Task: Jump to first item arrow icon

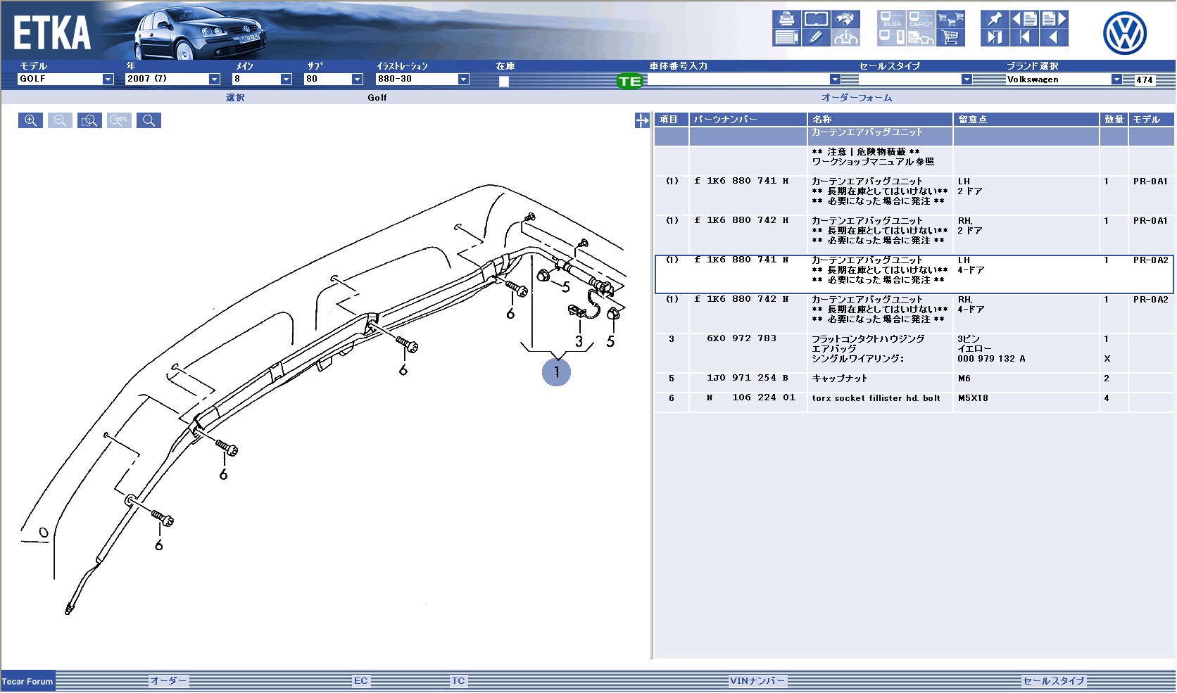Action: (x=1024, y=37)
